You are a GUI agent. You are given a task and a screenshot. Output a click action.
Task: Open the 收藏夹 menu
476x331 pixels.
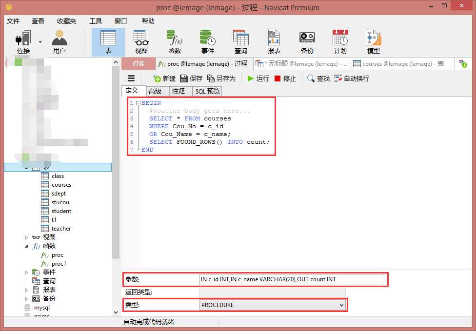[x=66, y=21]
